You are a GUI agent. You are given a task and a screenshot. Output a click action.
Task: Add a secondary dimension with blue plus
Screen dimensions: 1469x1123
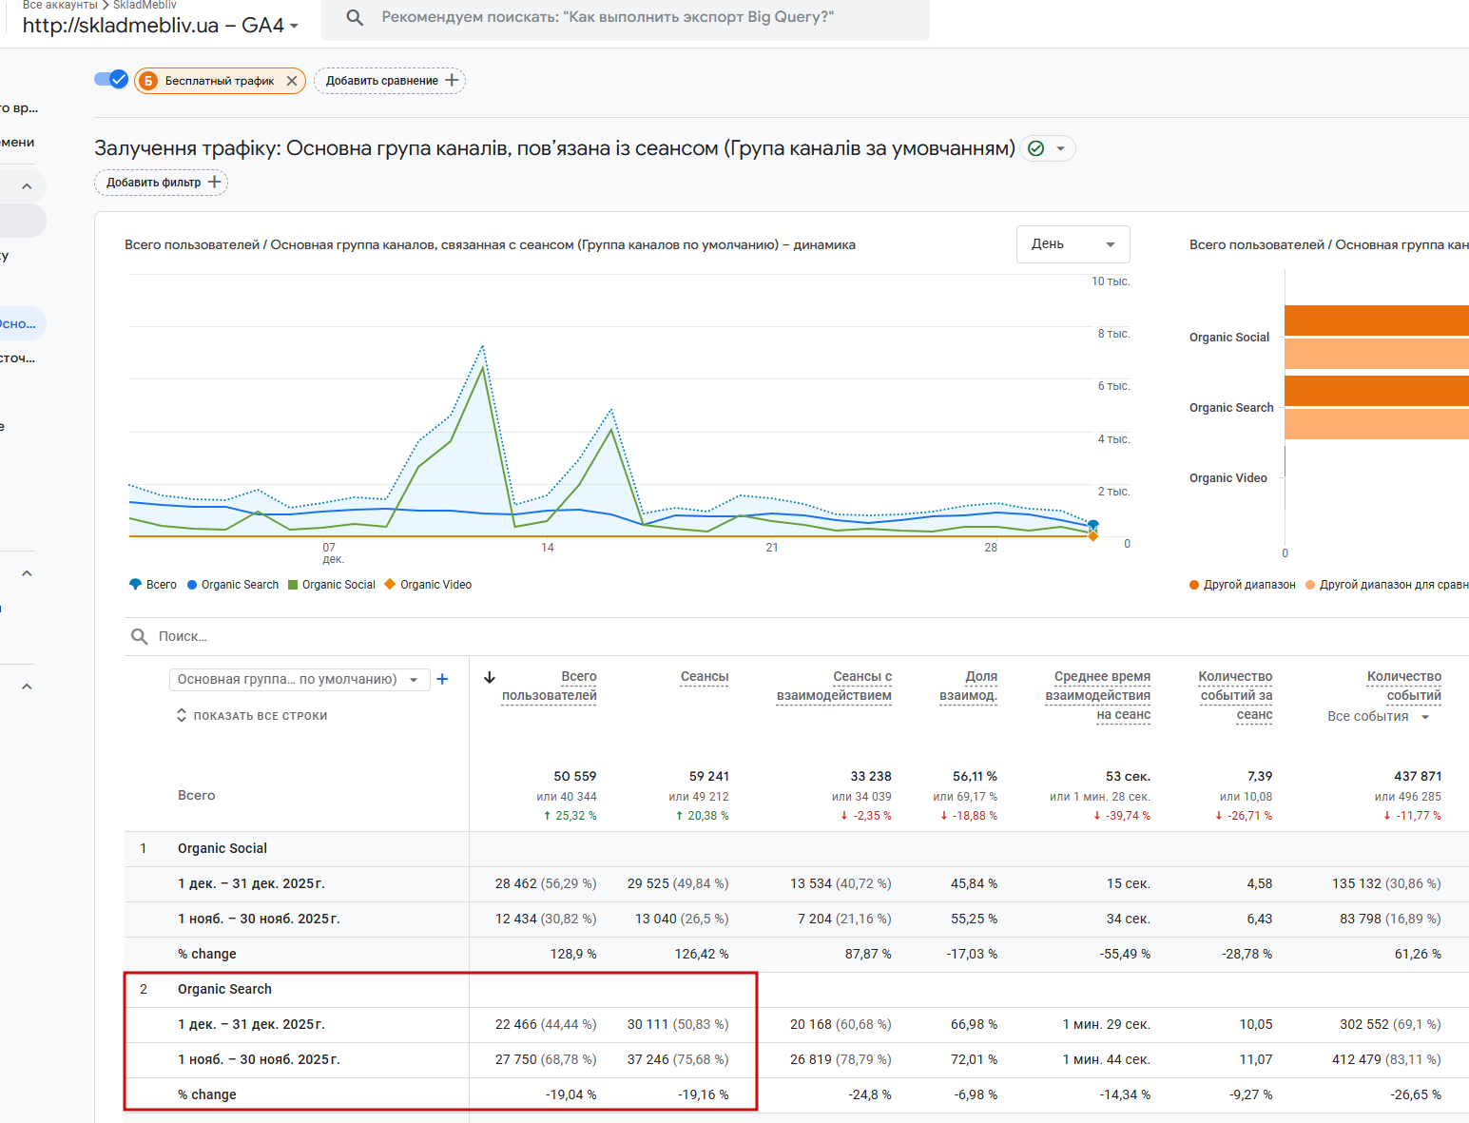click(x=442, y=679)
